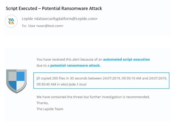
Task: Click "We have contained the threat" sentence
Action: 61,97
